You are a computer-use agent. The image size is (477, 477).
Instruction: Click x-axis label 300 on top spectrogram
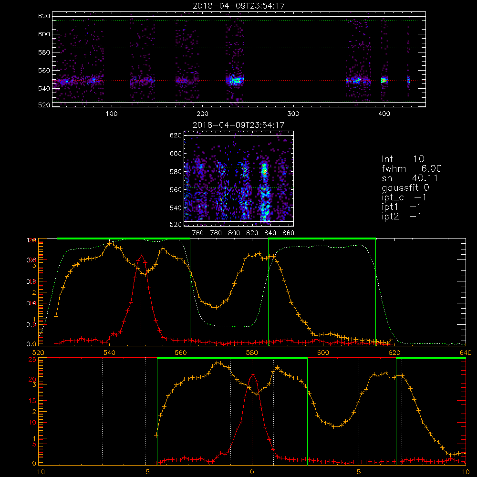(293, 114)
